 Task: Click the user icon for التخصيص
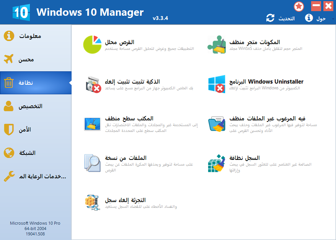coord(8,106)
